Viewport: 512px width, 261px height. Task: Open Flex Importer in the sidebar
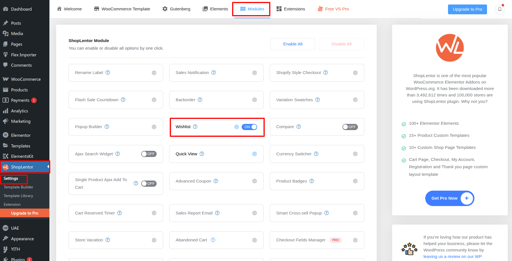pyautogui.click(x=25, y=55)
